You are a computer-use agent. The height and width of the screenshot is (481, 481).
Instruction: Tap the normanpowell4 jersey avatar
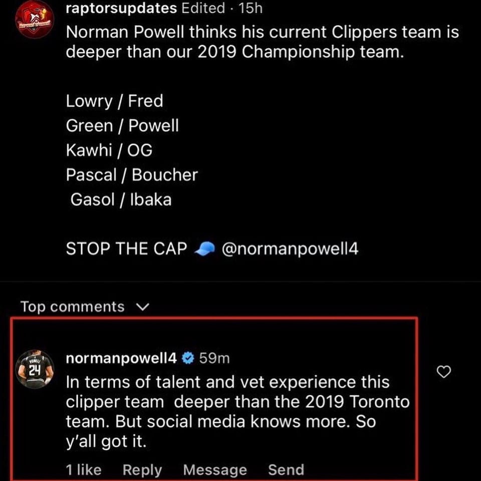34,369
